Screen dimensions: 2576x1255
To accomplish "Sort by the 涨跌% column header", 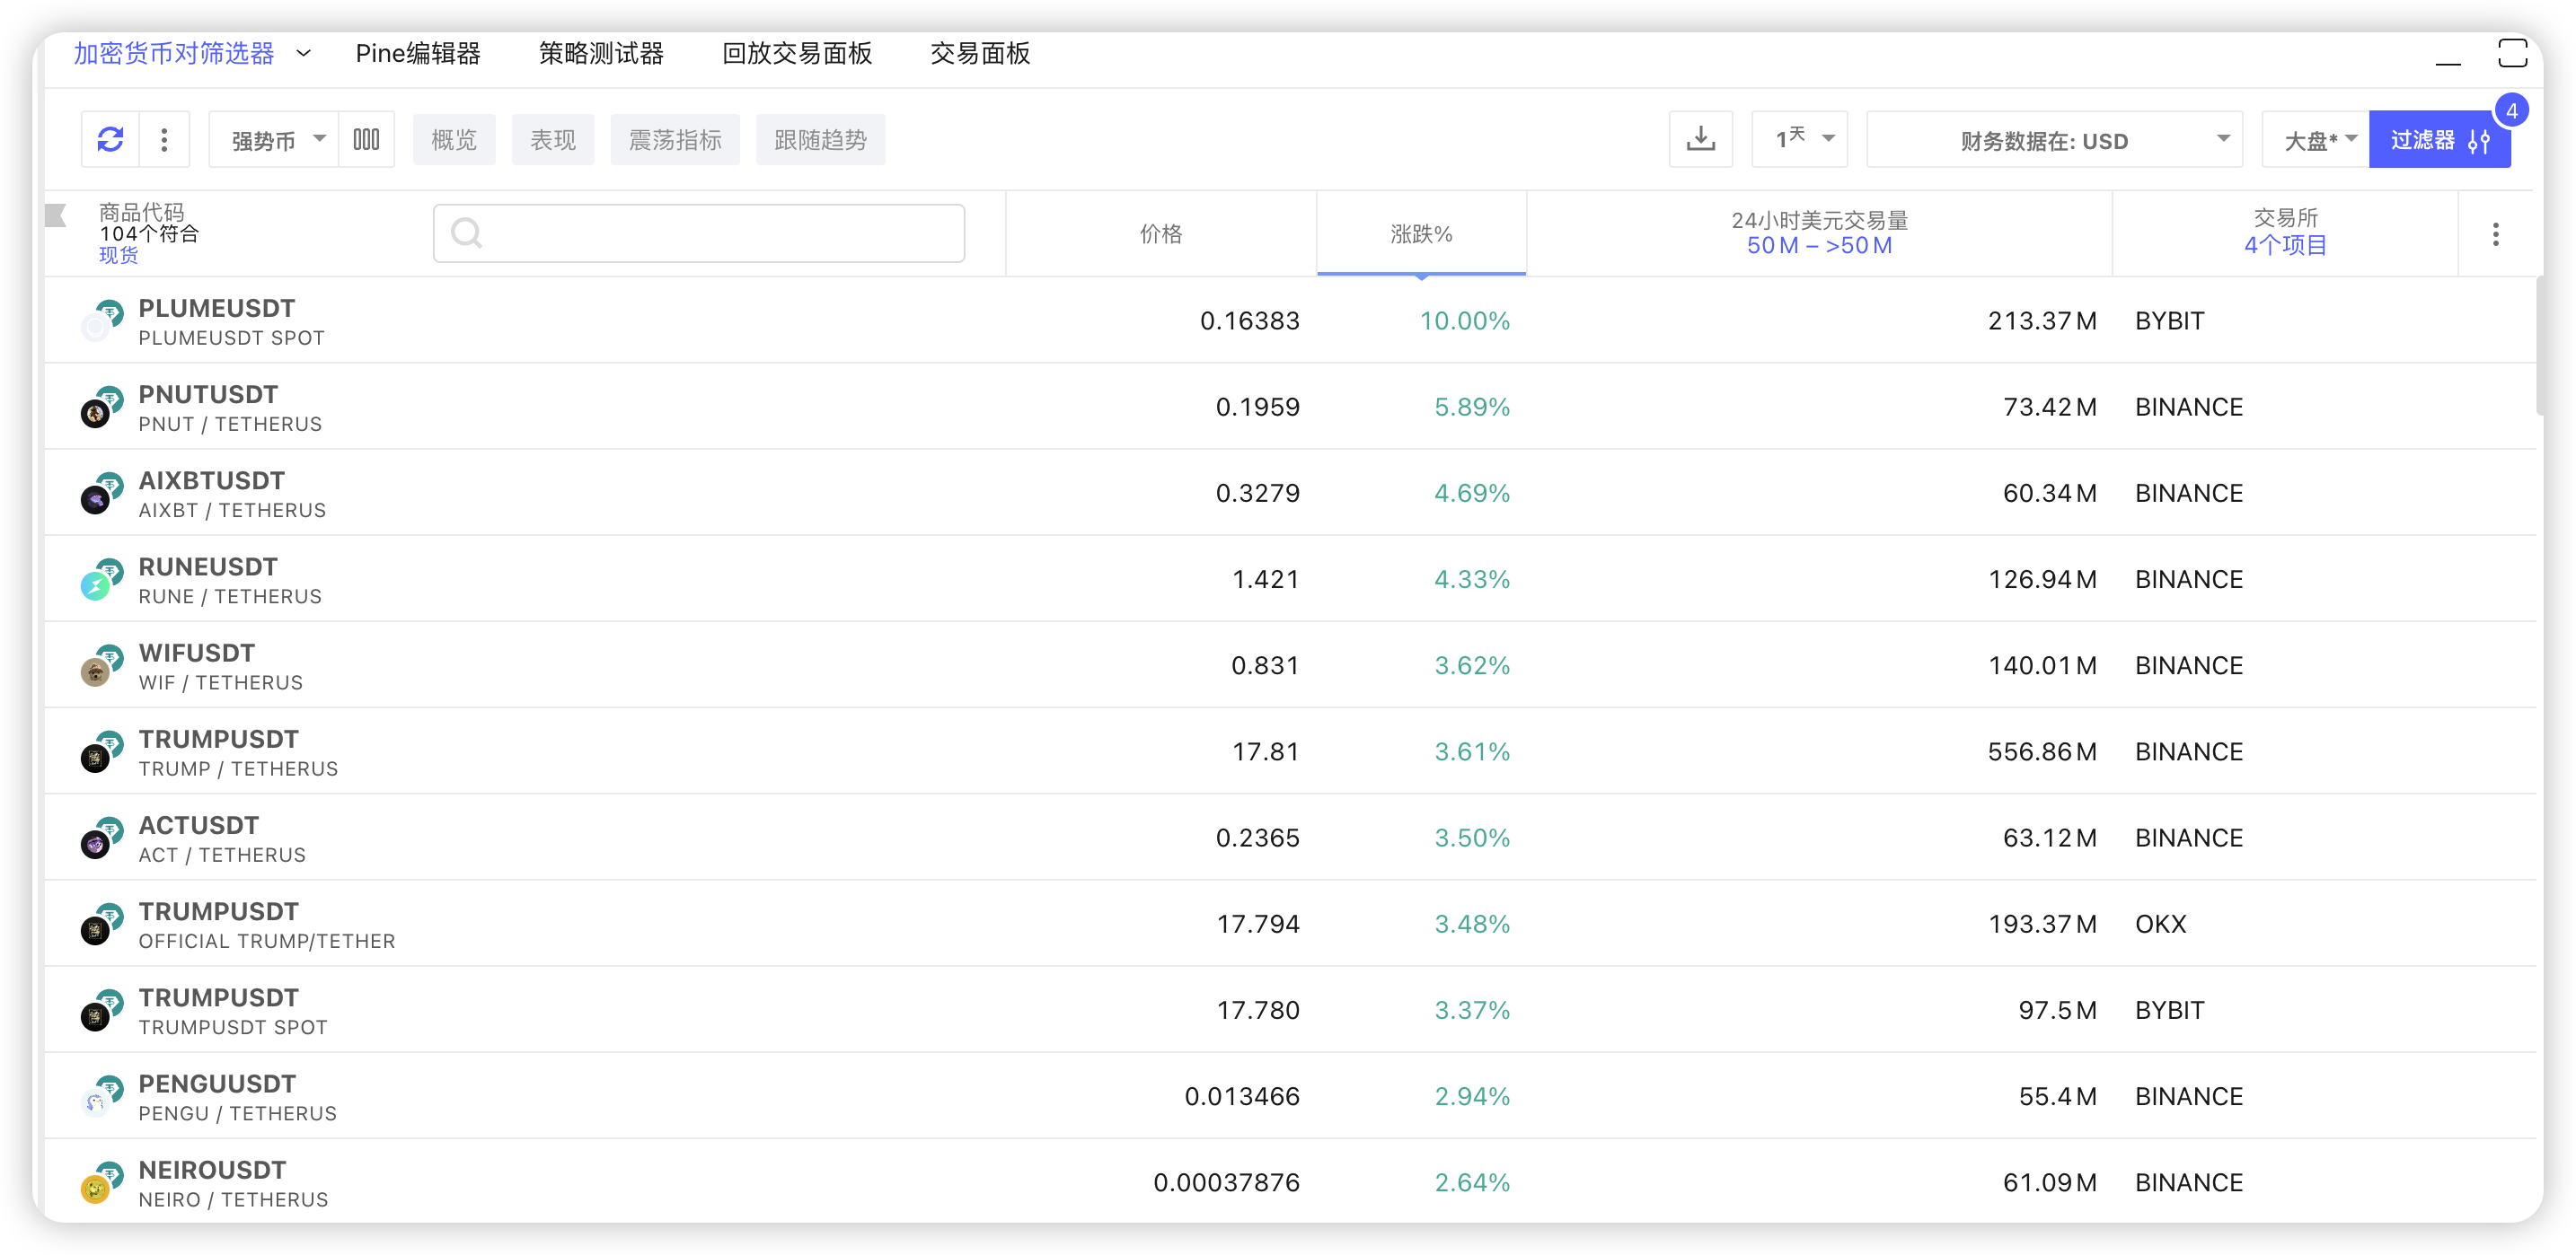I will 1420,233.
